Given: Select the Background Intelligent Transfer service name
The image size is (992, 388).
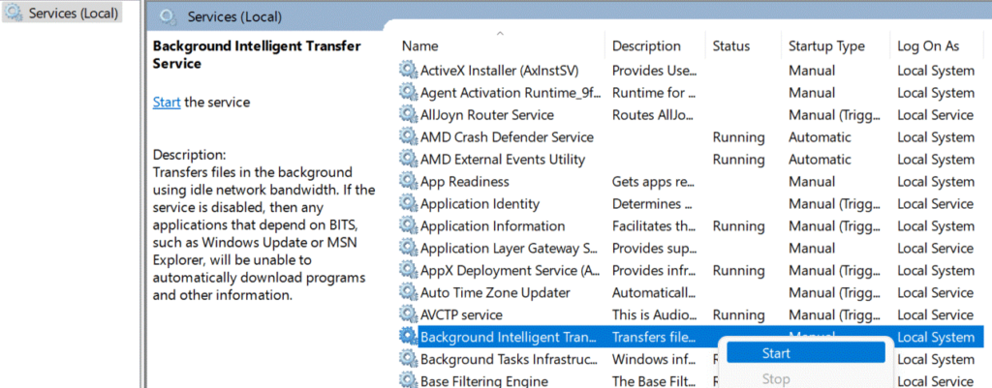Looking at the screenshot, I should [509, 337].
